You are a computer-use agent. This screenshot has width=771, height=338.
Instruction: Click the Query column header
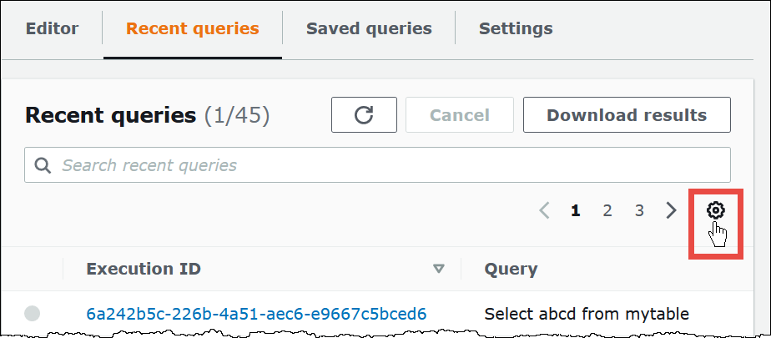point(511,269)
